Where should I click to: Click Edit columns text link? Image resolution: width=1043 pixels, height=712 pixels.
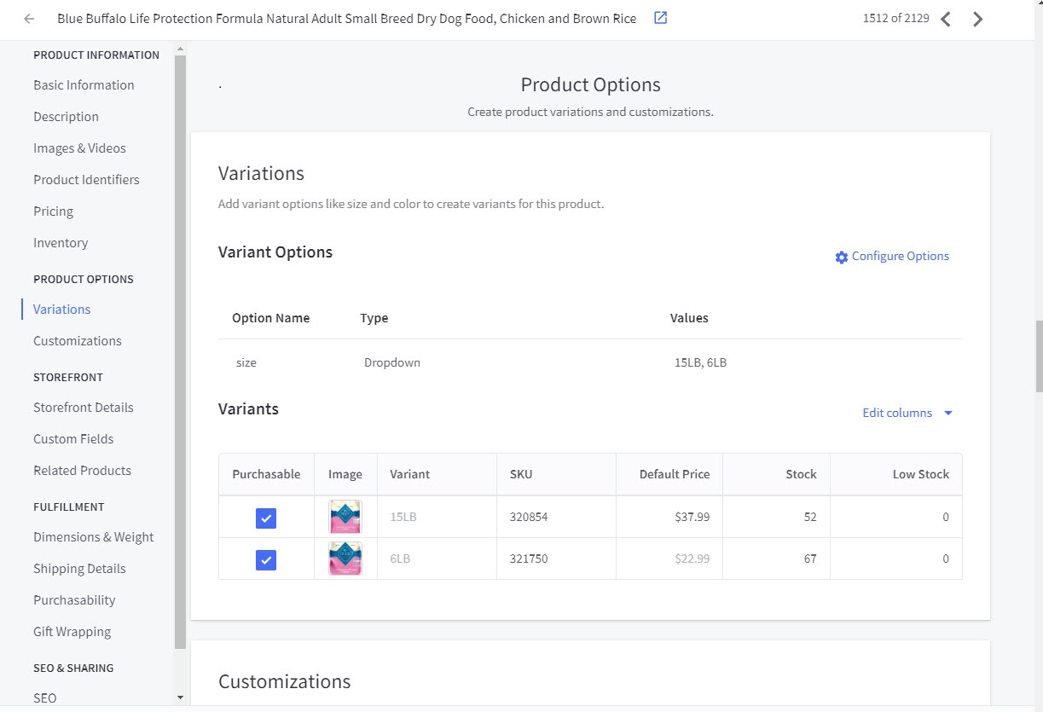click(x=897, y=413)
